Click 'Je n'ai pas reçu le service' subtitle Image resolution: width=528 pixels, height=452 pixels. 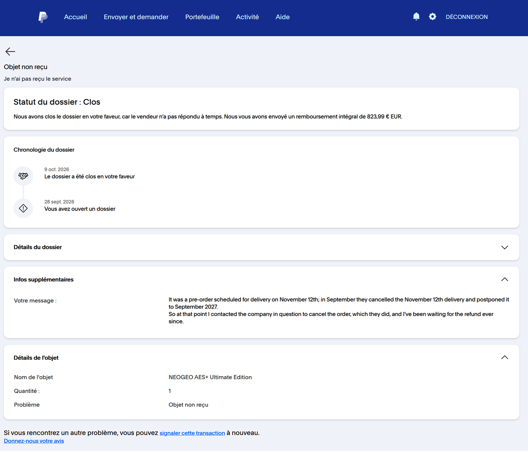38,79
